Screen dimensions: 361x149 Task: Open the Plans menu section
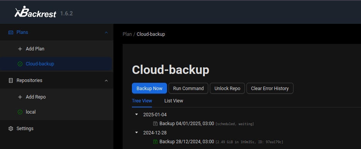click(x=57, y=32)
